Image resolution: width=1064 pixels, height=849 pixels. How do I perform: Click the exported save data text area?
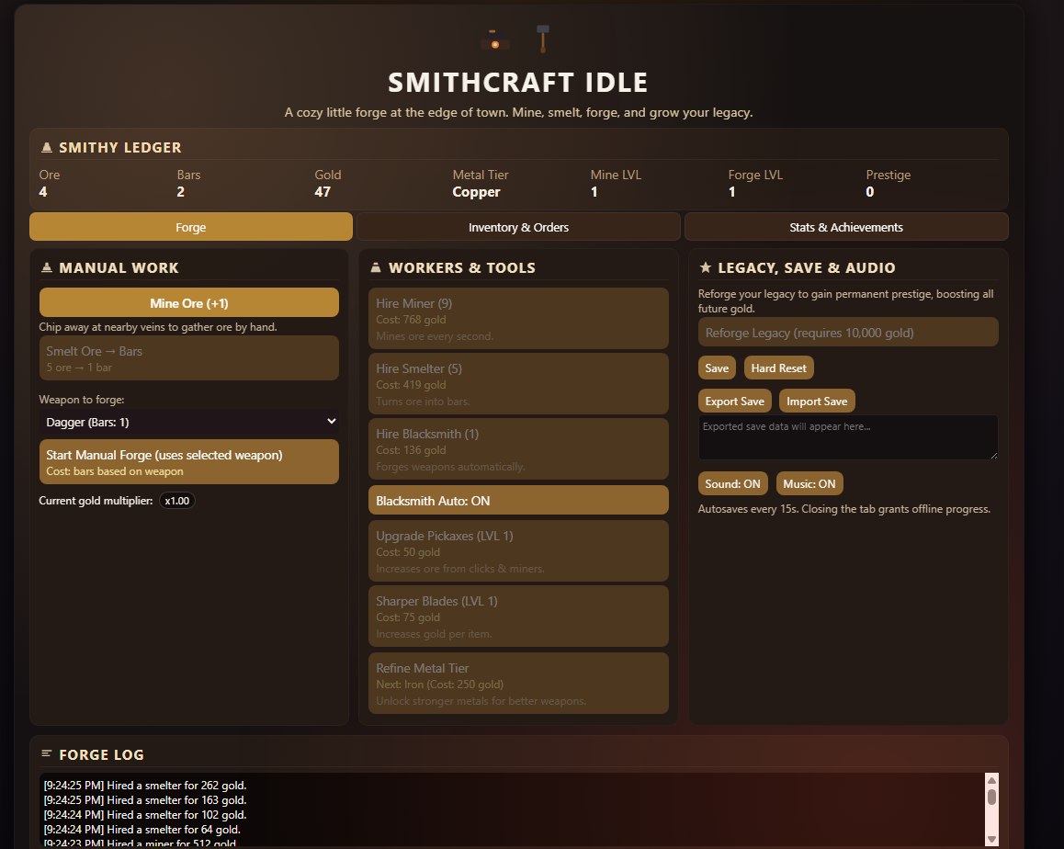click(x=848, y=437)
